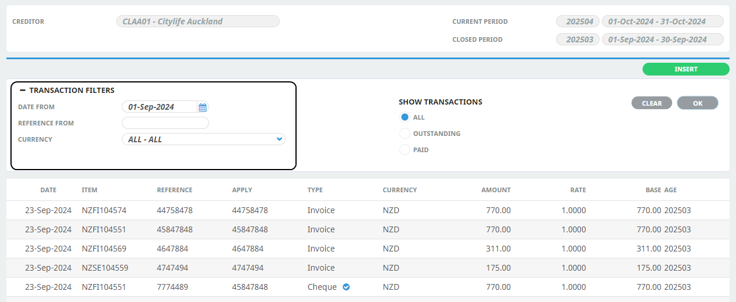Click the blue checkmark beside Cheque
The width and height of the screenshot is (736, 302).
[x=346, y=287]
